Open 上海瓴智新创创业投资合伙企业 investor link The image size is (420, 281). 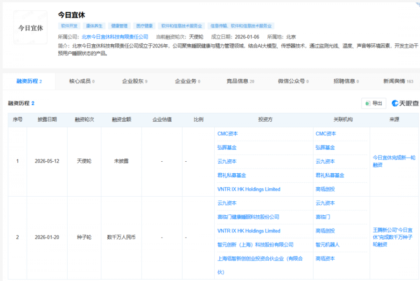pos(260,265)
